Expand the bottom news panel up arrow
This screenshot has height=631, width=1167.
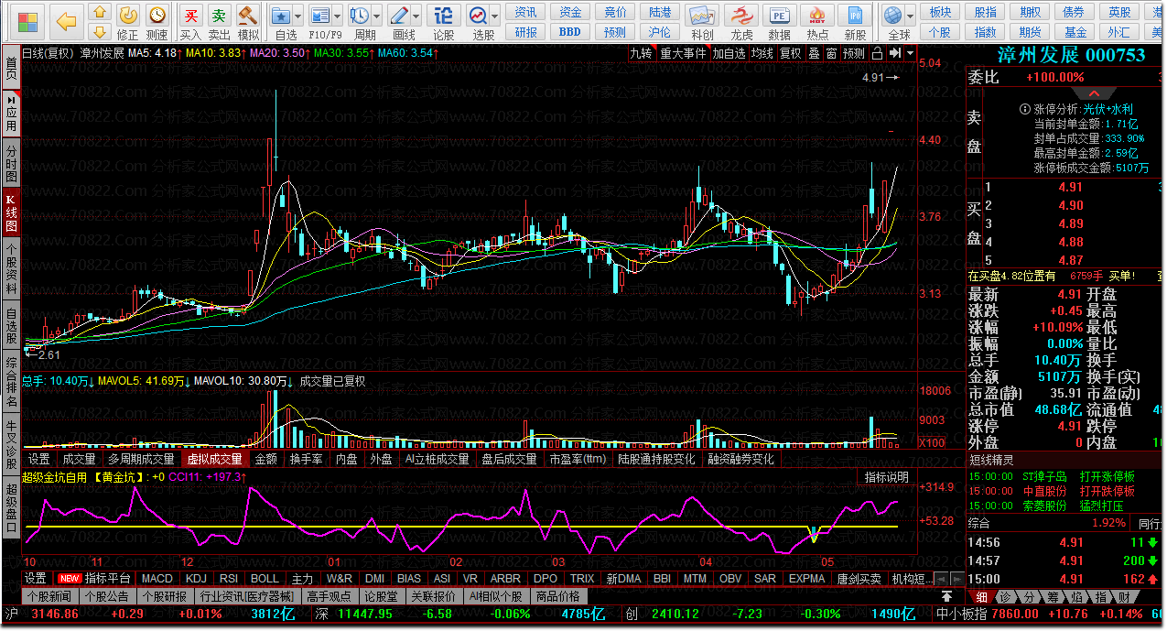point(946,596)
